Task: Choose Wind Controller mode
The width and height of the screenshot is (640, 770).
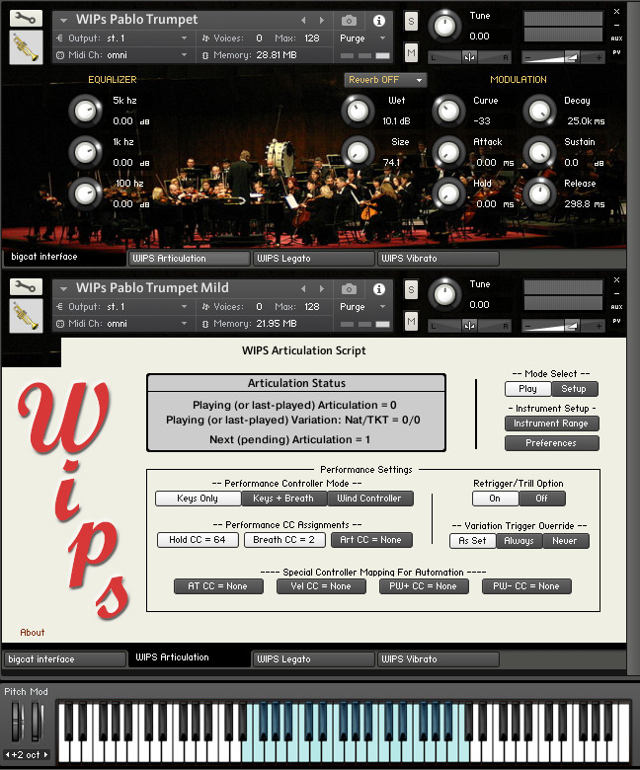Action: [x=369, y=499]
